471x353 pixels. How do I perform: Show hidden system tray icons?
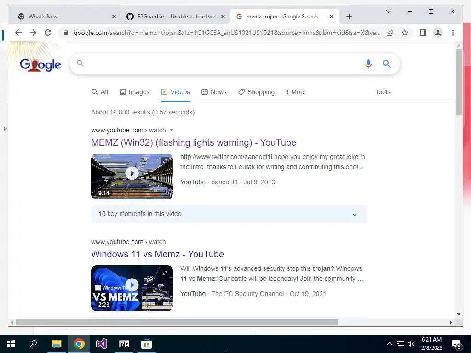pos(389,344)
